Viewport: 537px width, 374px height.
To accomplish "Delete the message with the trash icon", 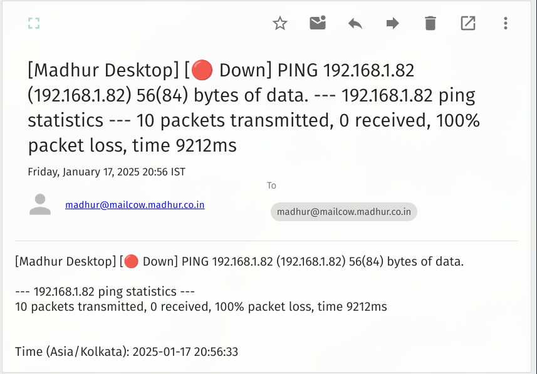I will [x=430, y=23].
